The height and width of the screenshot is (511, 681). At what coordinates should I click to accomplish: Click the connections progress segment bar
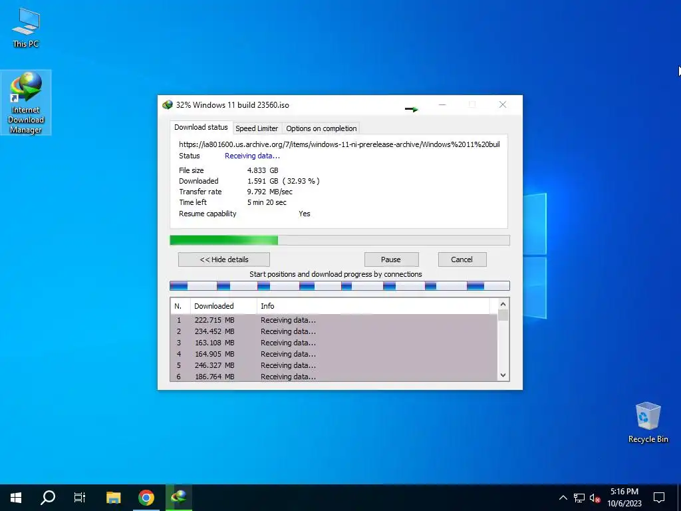pyautogui.click(x=340, y=285)
